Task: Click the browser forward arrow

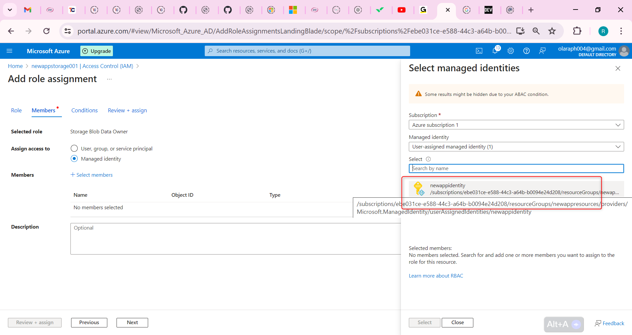Action: 29,31
